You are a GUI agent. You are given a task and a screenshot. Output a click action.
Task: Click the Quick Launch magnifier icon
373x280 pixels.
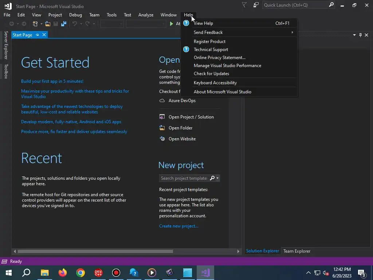pos(331,5)
